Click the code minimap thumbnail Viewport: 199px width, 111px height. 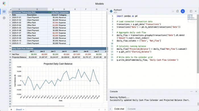tap(192, 19)
